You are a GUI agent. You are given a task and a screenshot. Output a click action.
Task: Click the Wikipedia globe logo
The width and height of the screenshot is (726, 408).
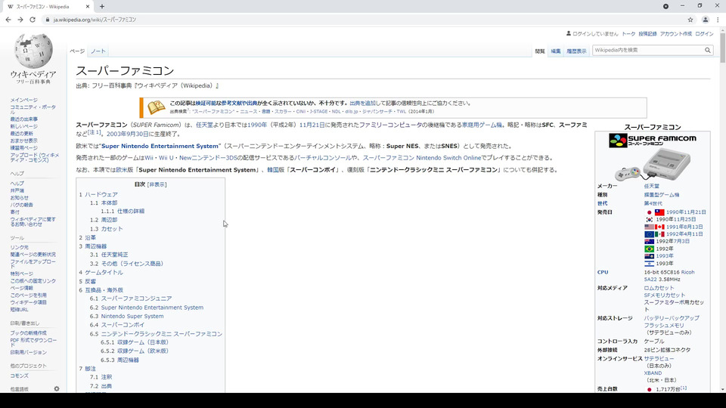pos(33,51)
